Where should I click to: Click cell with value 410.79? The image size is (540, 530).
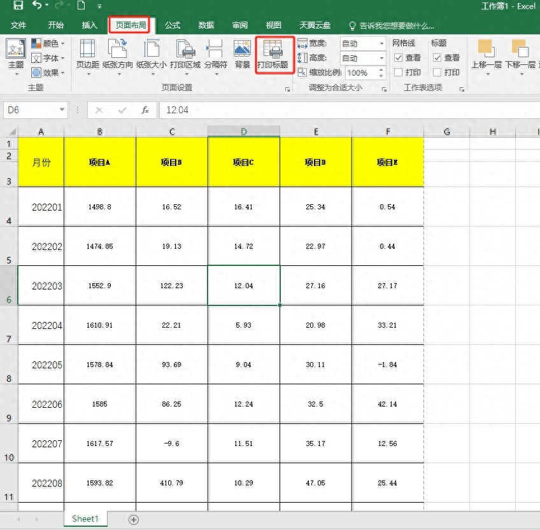[172, 483]
